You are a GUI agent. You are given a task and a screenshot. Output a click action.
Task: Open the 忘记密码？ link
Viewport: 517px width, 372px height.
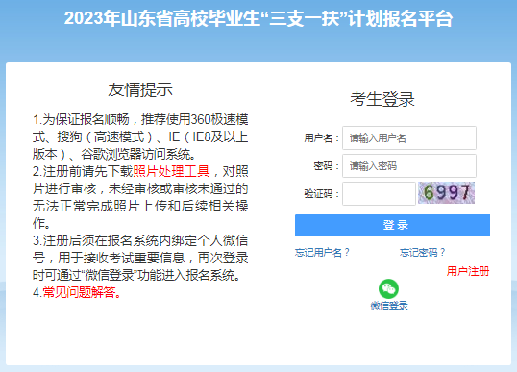(423, 253)
